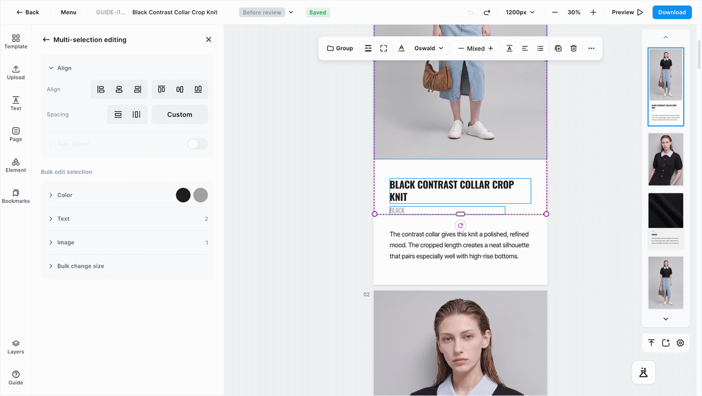Click the line spacing icon in toolbar
This screenshot has height=396, width=702.
tap(368, 49)
